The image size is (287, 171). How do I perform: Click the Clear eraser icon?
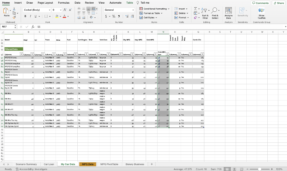point(195,18)
